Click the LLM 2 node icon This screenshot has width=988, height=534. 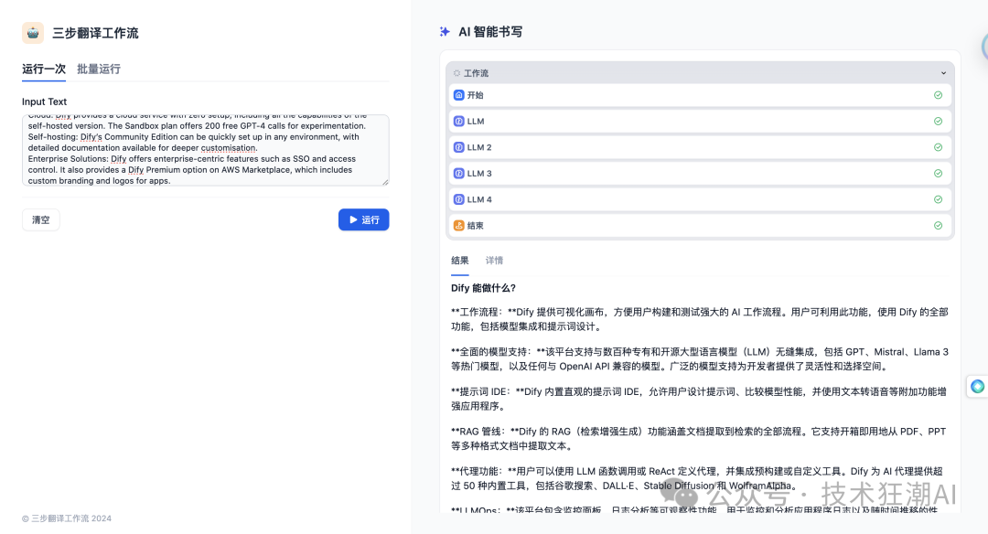point(458,147)
